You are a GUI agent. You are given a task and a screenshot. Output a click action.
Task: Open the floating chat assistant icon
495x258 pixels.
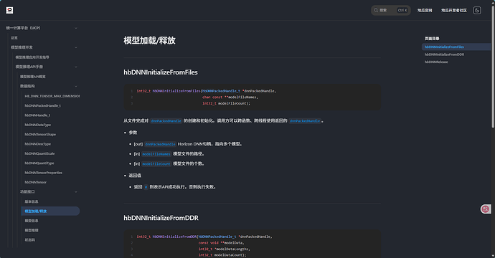coord(485,209)
